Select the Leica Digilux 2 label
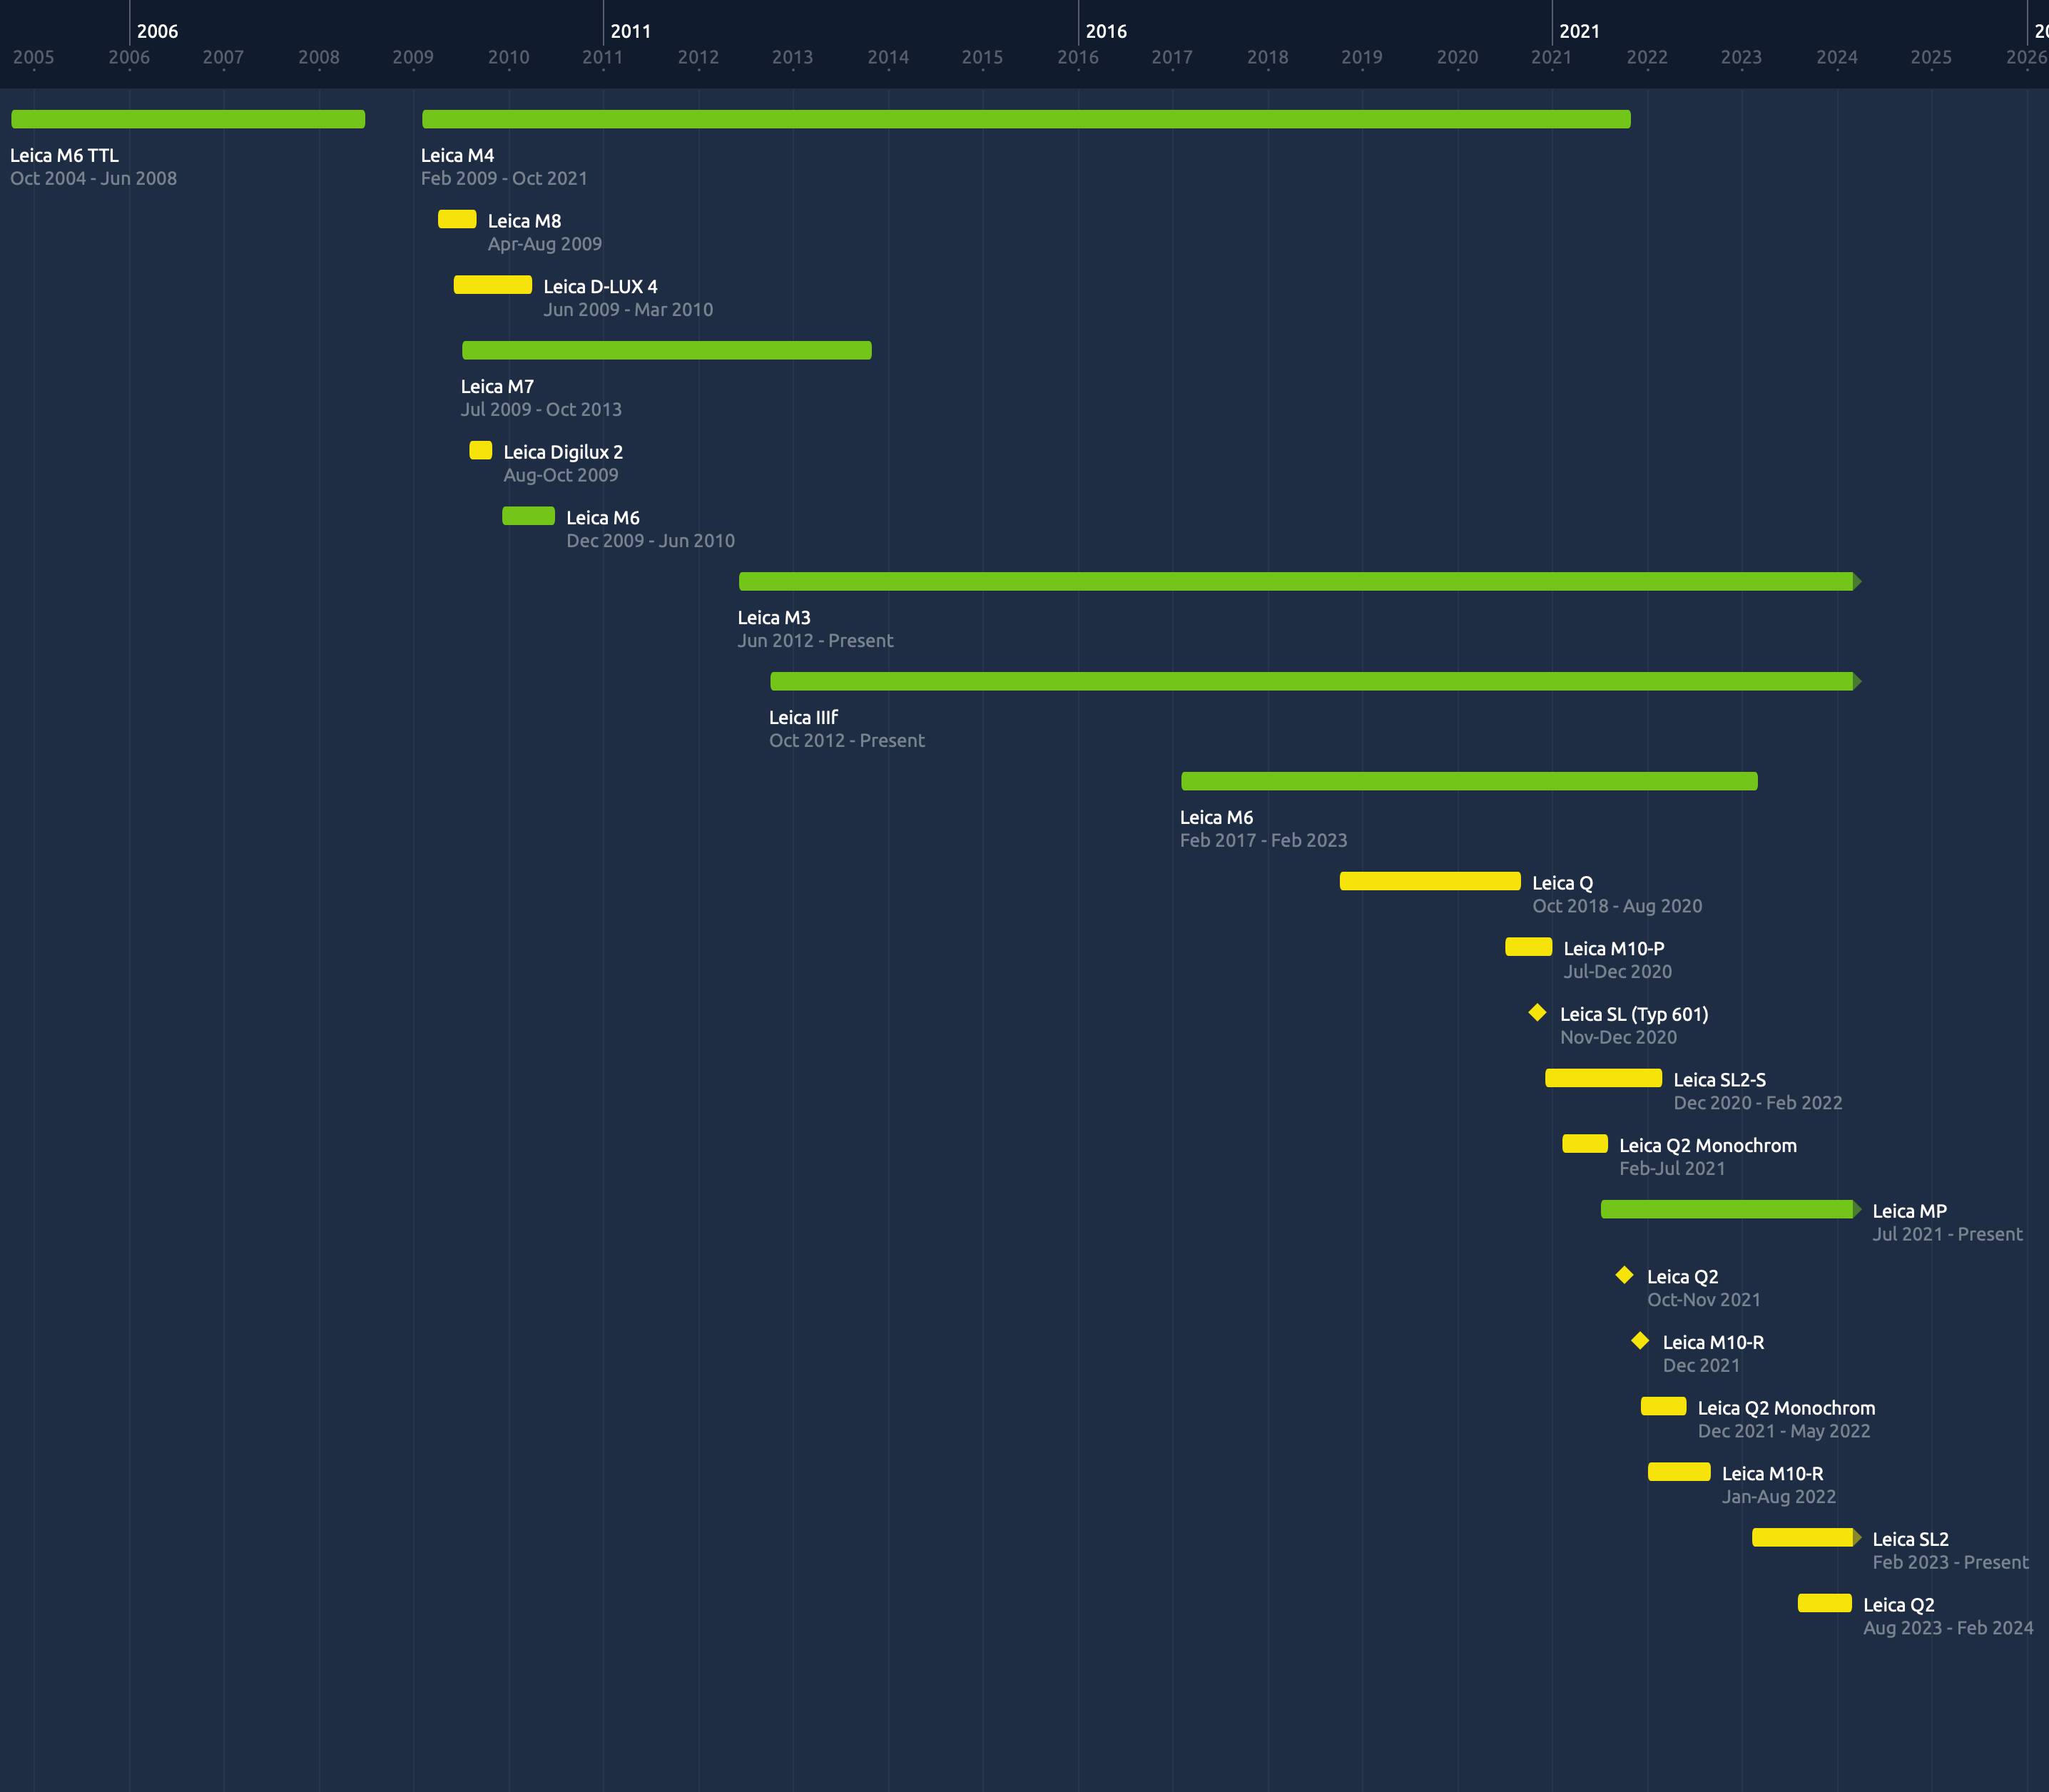This screenshot has width=2049, height=1792. pos(563,452)
